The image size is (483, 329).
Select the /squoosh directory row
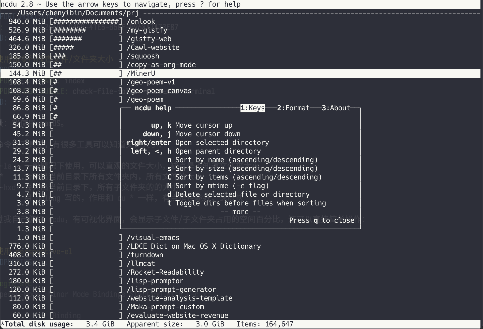coord(242,56)
